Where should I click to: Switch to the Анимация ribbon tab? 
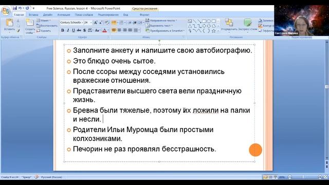pos(64,15)
